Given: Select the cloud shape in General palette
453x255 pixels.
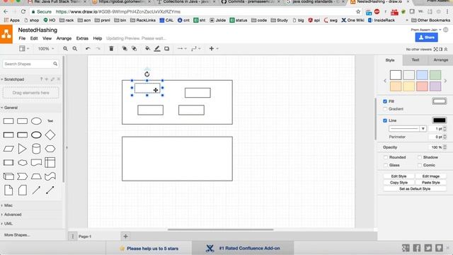Looking at the screenshot, I should [x=22, y=162].
